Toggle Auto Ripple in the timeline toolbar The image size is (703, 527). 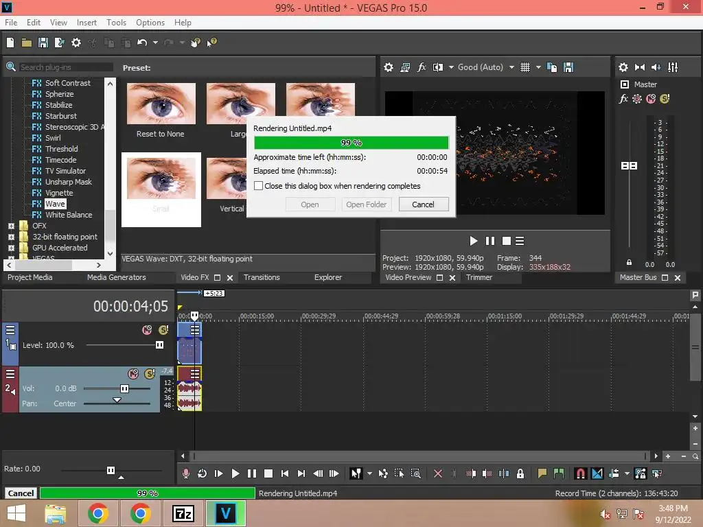pos(614,473)
